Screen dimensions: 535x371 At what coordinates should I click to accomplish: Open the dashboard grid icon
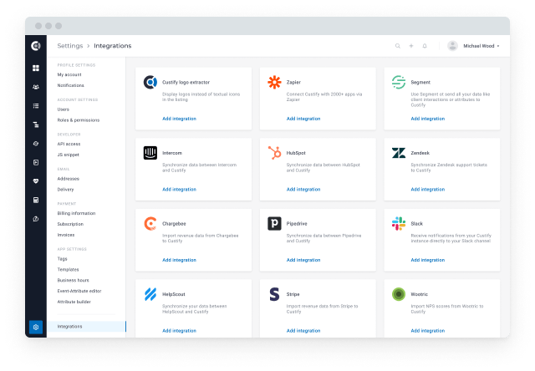click(36, 69)
